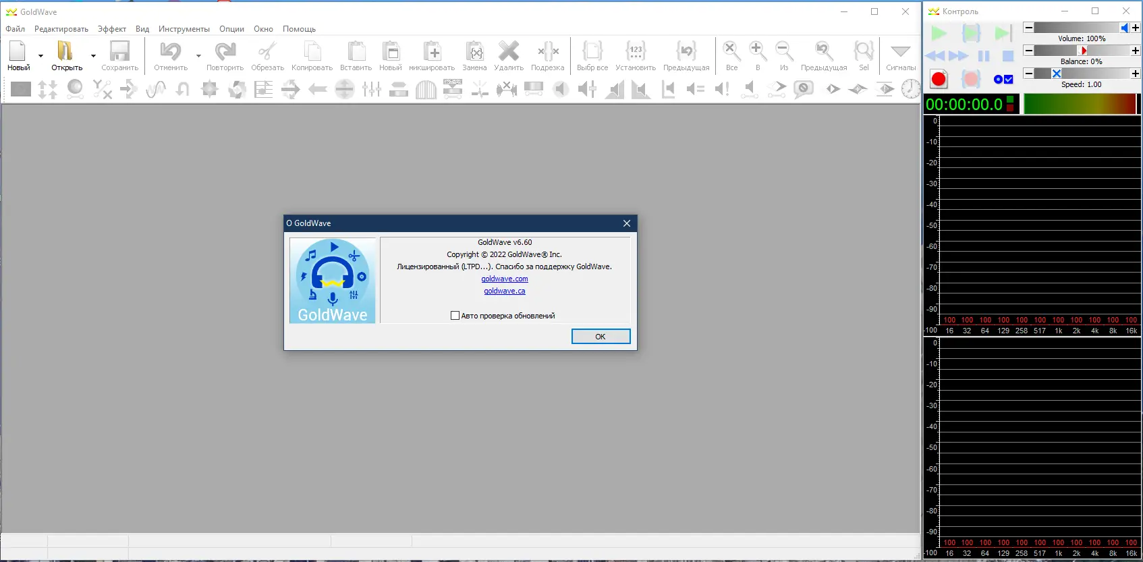
Task: Click the Установить selection icon
Action: [636, 51]
